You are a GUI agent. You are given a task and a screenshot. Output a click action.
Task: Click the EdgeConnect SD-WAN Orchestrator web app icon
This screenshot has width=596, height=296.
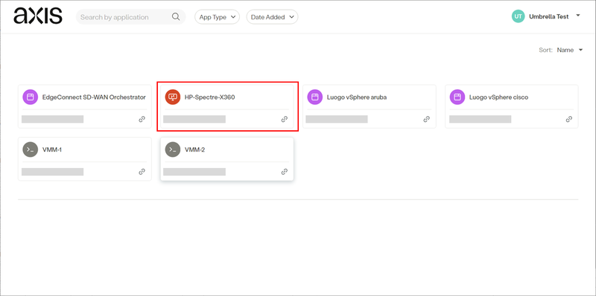(30, 97)
